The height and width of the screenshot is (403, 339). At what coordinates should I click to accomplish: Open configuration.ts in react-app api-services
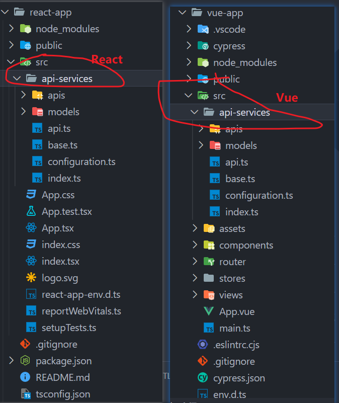[81, 162]
